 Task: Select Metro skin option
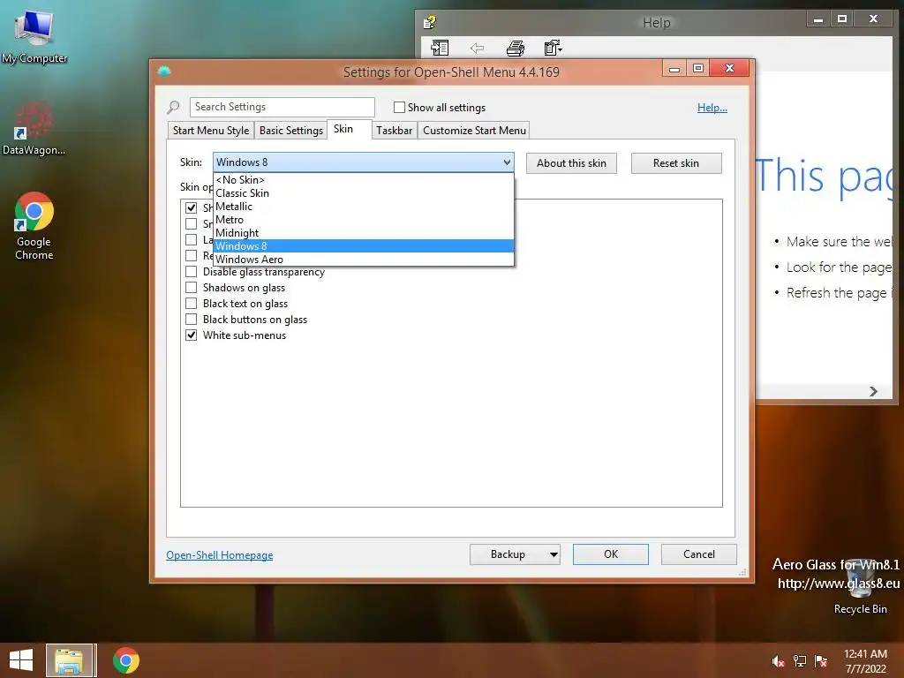pyautogui.click(x=363, y=220)
